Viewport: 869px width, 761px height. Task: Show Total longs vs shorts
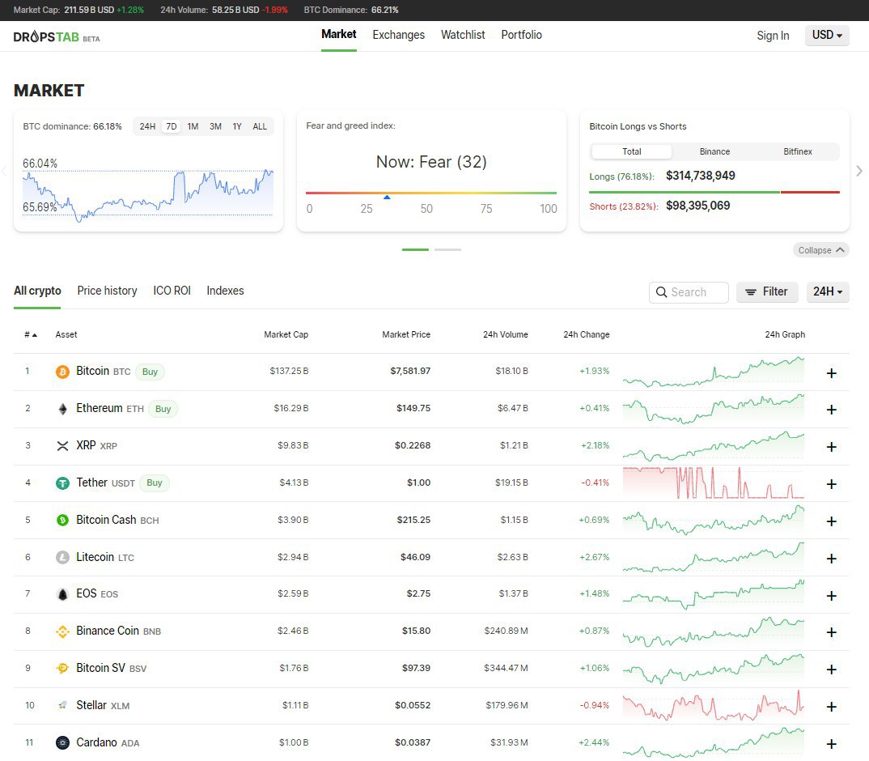click(632, 151)
